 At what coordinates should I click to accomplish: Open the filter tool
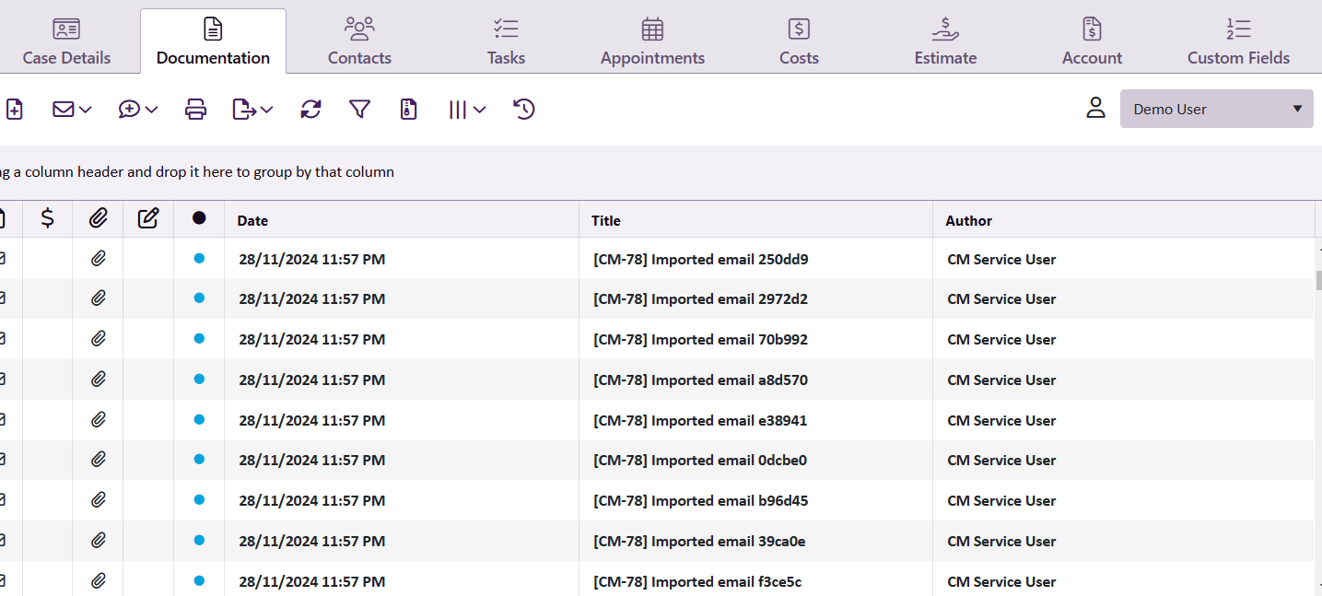(x=359, y=109)
